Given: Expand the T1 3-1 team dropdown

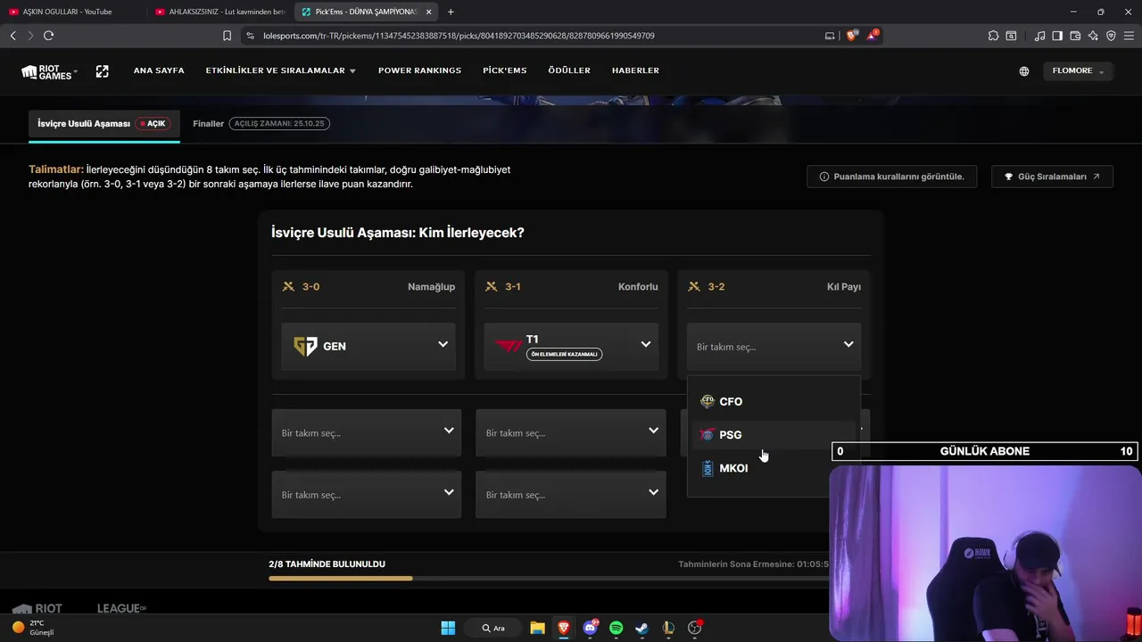Looking at the screenshot, I should [x=571, y=346].
